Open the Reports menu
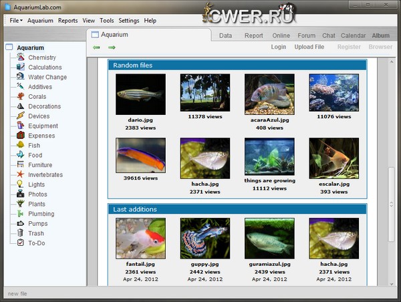 coord(68,21)
